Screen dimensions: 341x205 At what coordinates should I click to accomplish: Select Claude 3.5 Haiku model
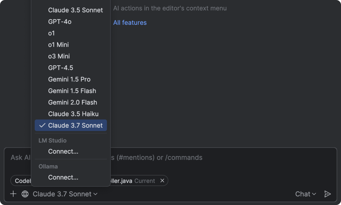(x=73, y=114)
